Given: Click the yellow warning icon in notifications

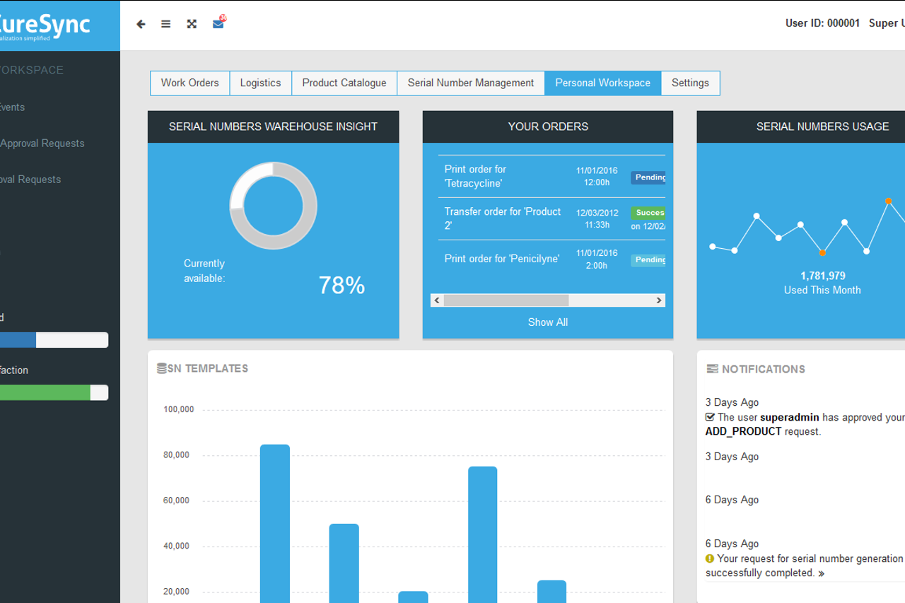Looking at the screenshot, I should click(710, 558).
